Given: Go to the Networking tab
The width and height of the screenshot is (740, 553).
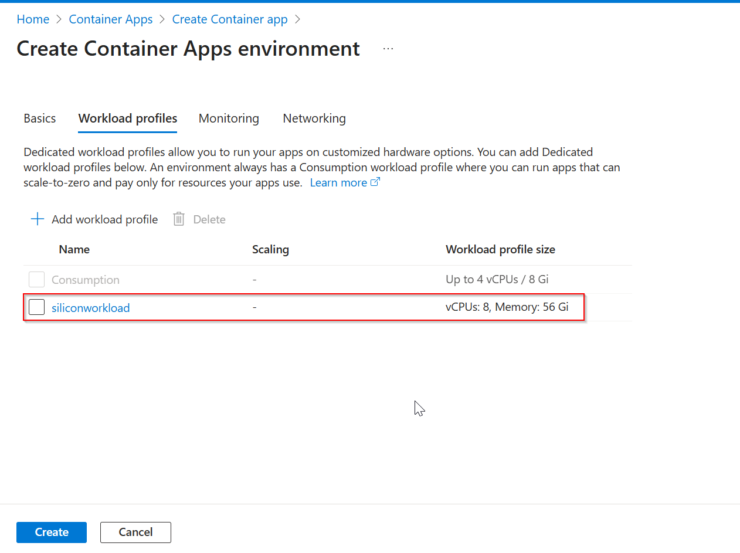Looking at the screenshot, I should click(314, 118).
